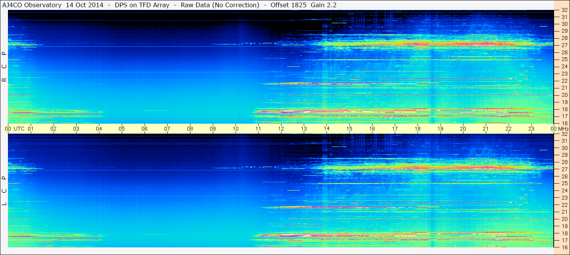570x255 pixels.
Task: Click the 18 hour label on the UTC axis
Action: click(418, 129)
